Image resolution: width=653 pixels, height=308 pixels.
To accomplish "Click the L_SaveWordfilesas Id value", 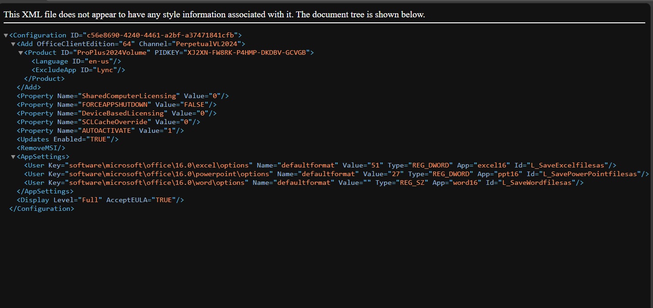I will coord(537,183).
